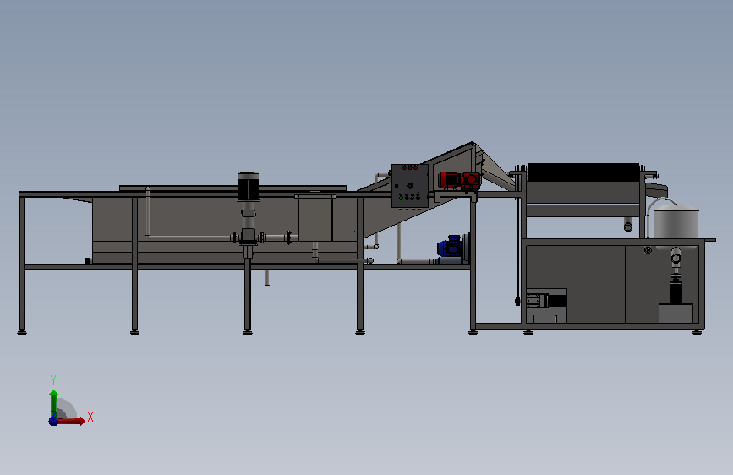Image resolution: width=733 pixels, height=475 pixels.
Task: Select the control panel box with buttons
Action: 409,186
